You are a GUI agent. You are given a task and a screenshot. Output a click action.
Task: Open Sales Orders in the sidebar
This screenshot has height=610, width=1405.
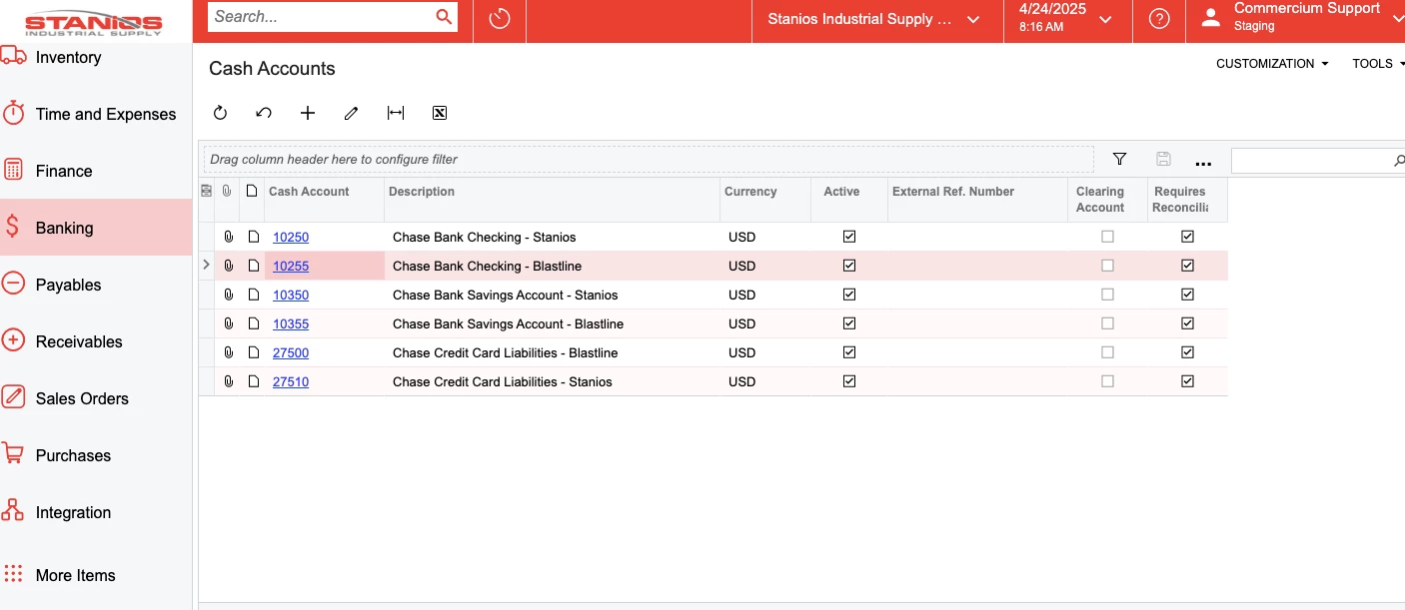[96, 398]
